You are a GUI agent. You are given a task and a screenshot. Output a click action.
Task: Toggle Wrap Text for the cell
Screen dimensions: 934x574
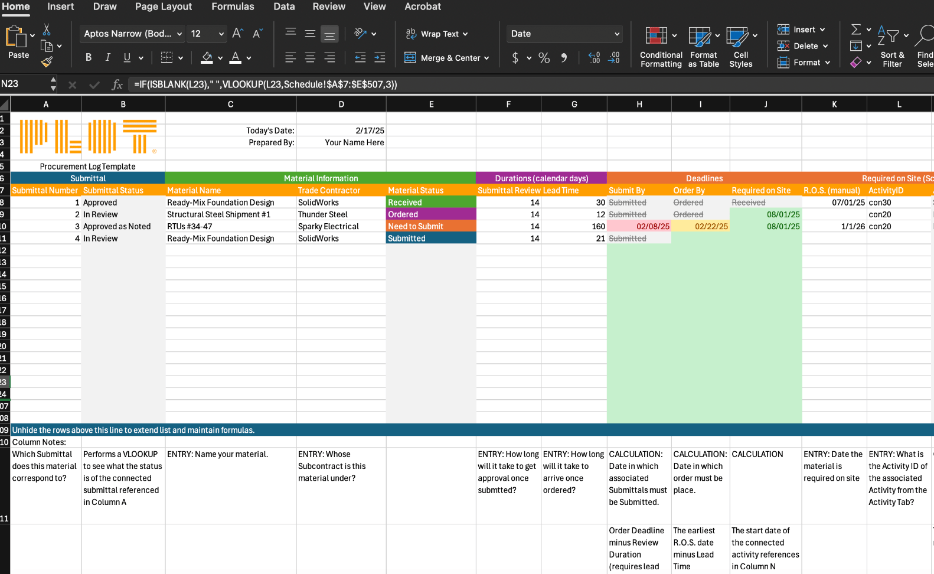pyautogui.click(x=436, y=34)
